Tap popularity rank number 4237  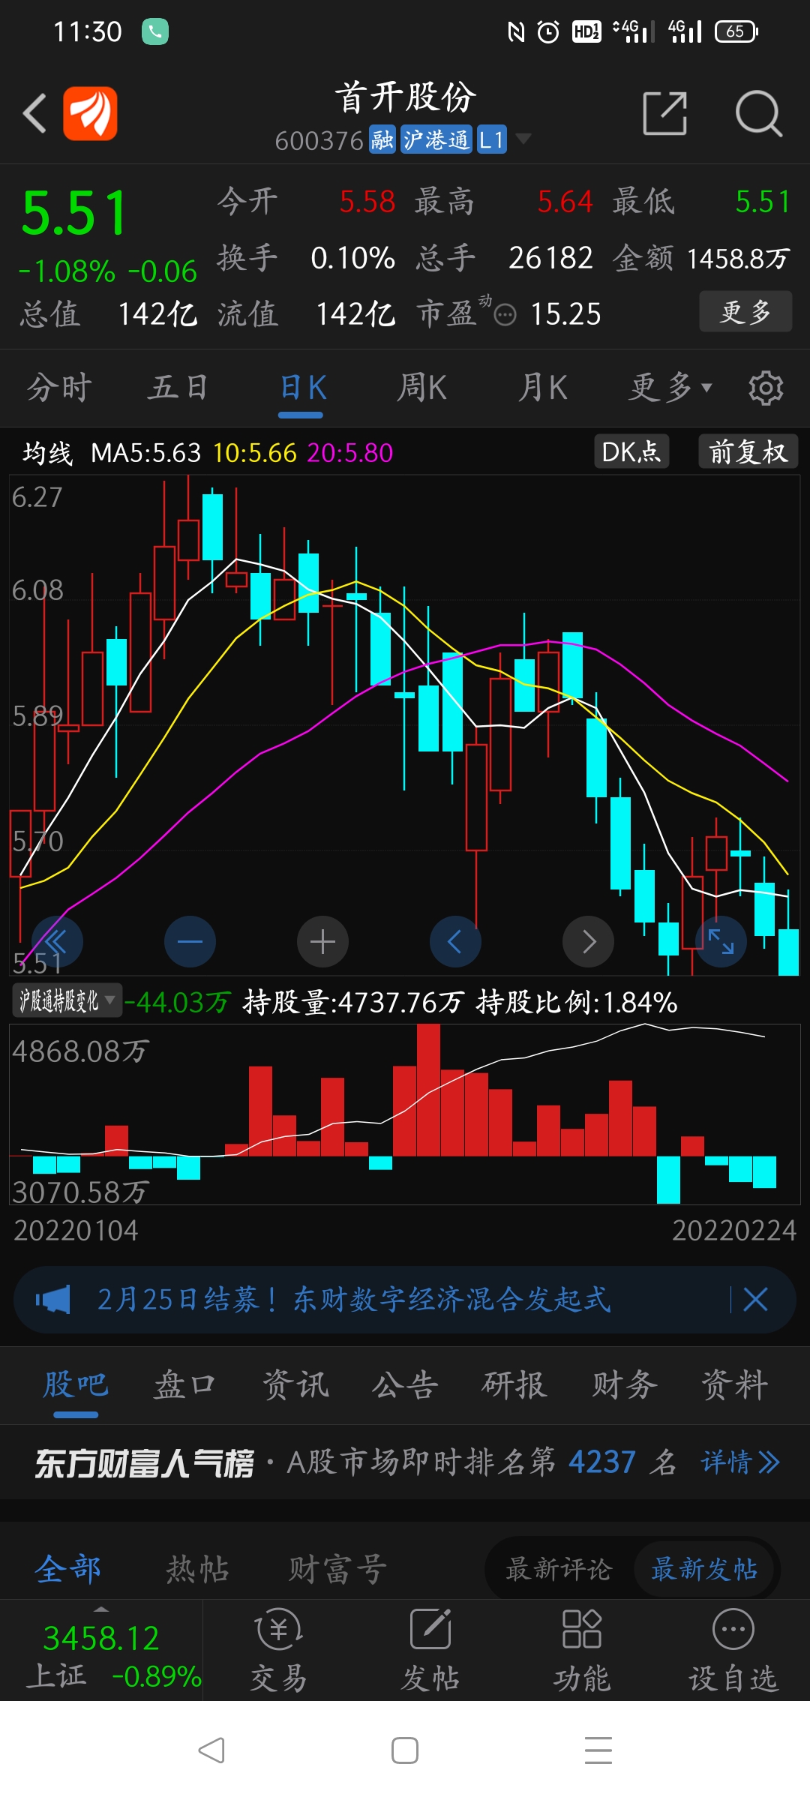pos(602,1462)
